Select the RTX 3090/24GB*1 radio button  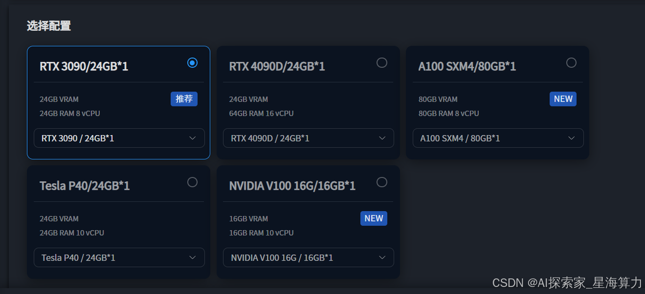tap(192, 63)
